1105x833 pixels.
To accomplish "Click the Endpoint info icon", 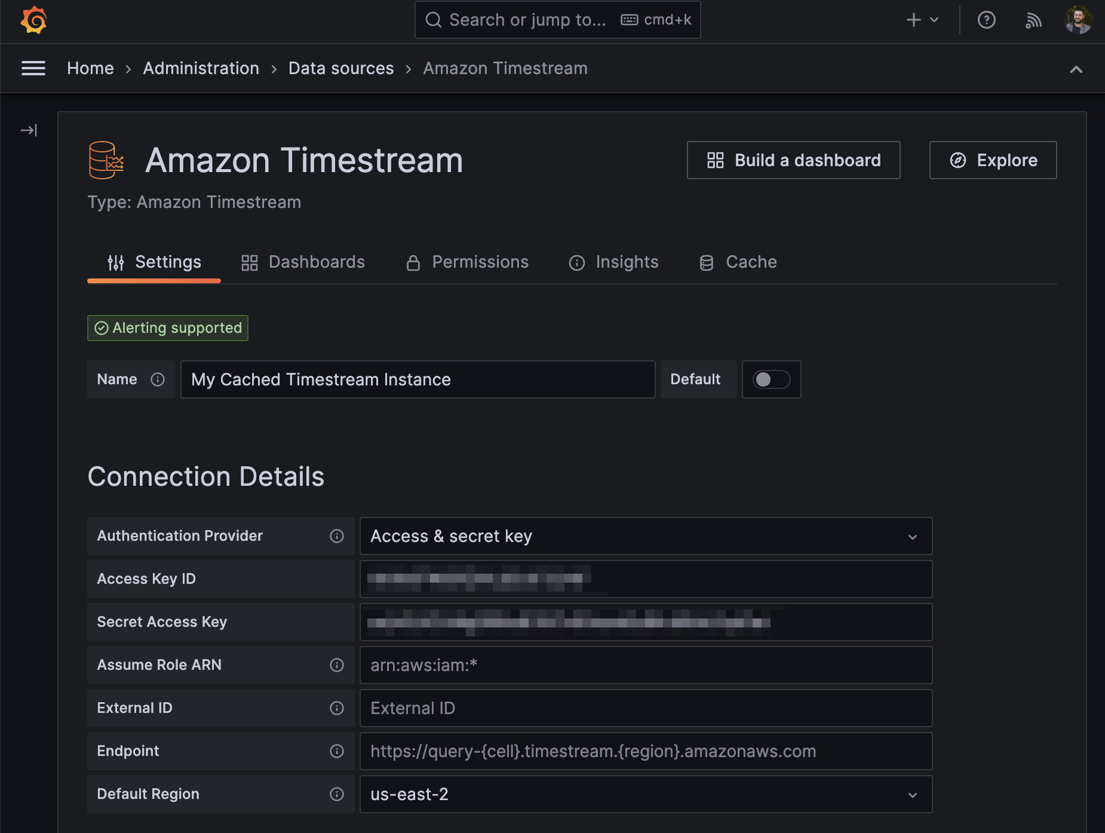I will (x=337, y=751).
